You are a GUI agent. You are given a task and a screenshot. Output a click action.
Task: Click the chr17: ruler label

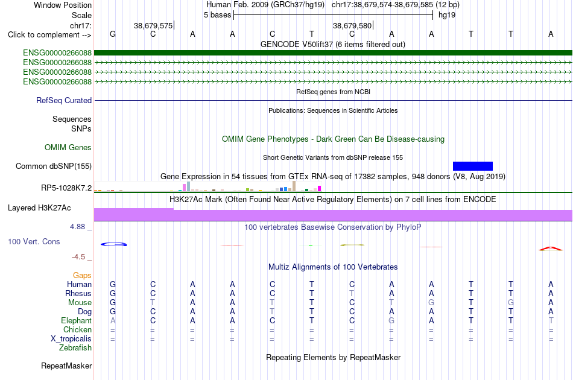(80, 25)
